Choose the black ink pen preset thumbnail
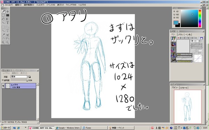The width and height of the screenshot is (209, 130). (173, 60)
